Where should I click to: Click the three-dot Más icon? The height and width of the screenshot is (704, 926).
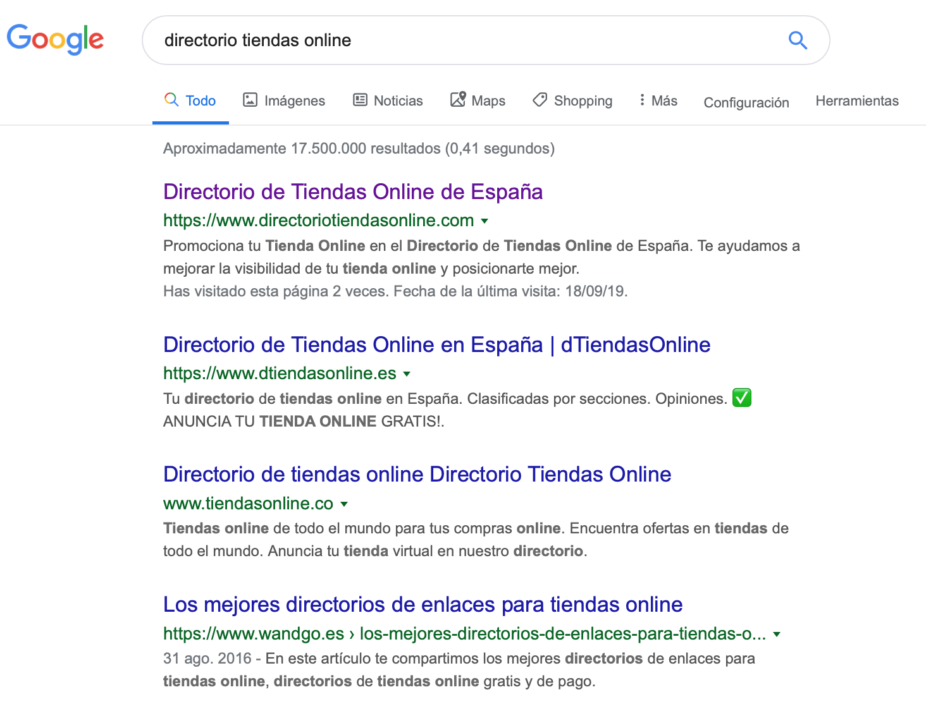642,100
